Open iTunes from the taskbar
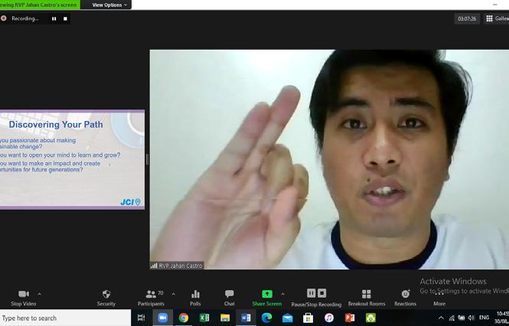This screenshot has height=326, width=509. (329, 318)
